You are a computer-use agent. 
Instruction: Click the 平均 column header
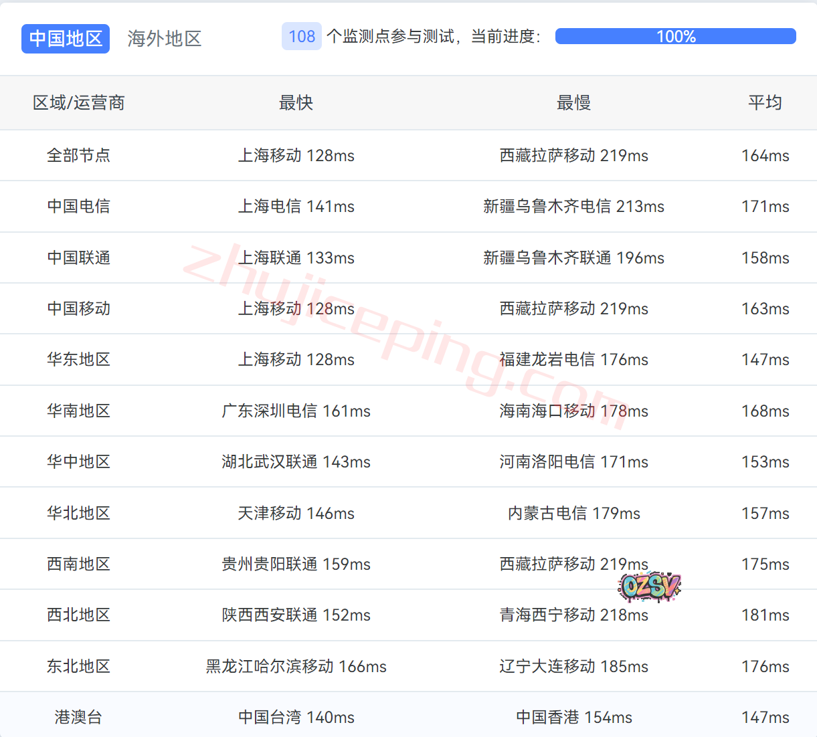click(765, 103)
